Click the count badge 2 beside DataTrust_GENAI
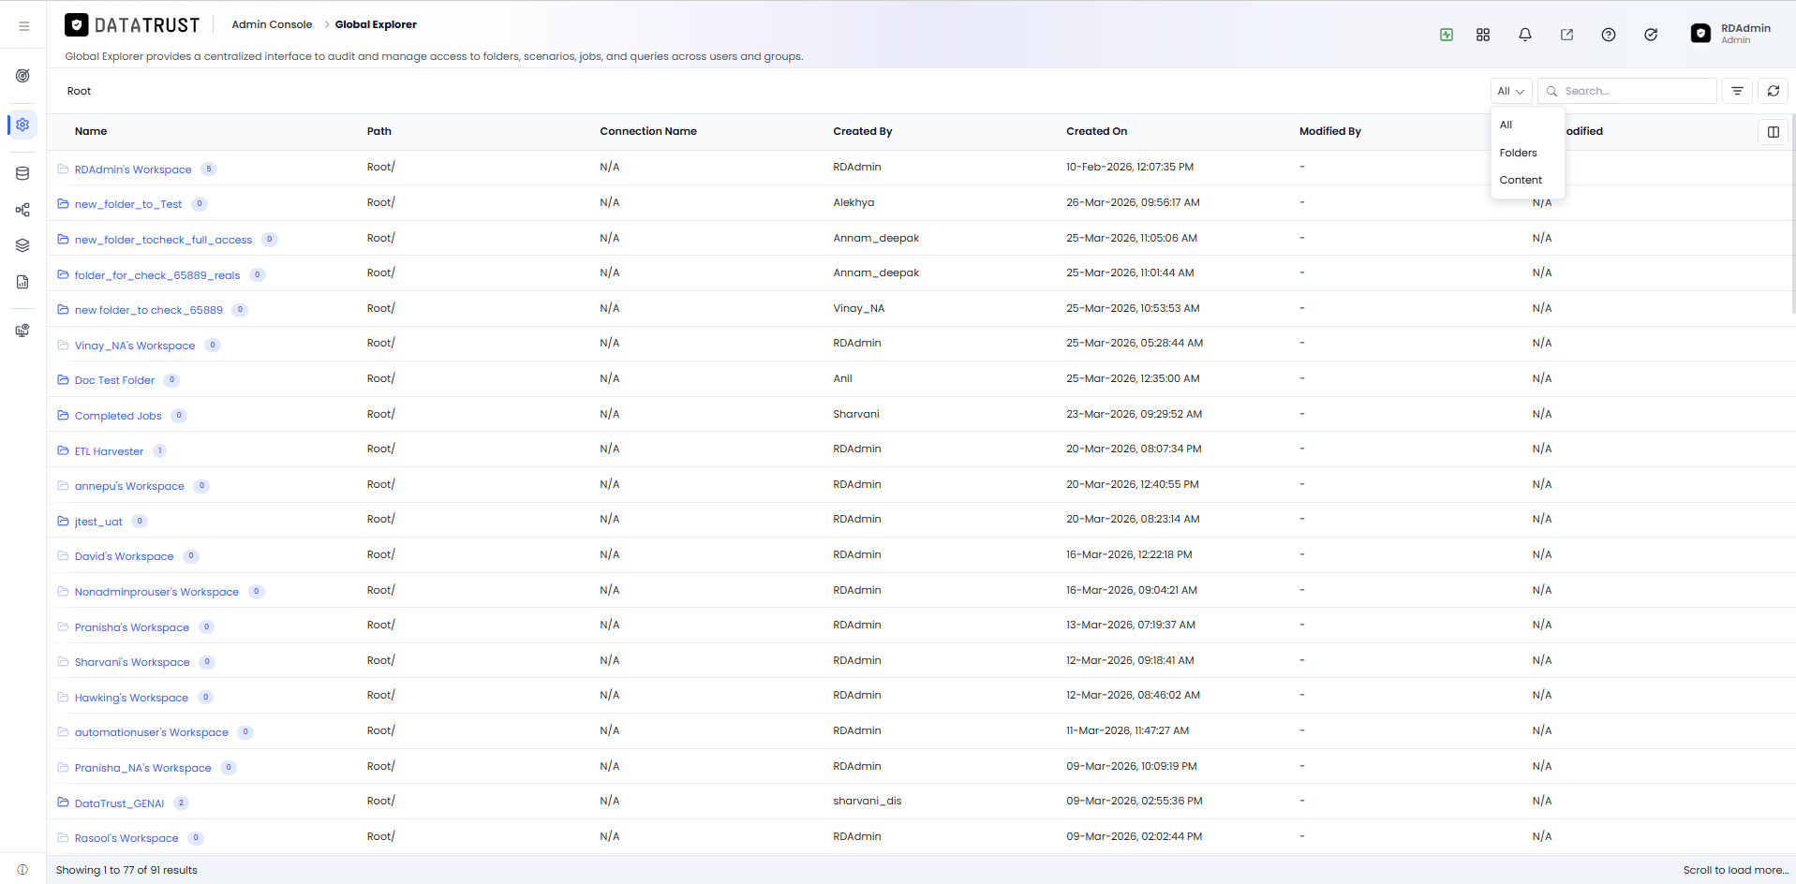This screenshot has width=1796, height=884. point(181,803)
